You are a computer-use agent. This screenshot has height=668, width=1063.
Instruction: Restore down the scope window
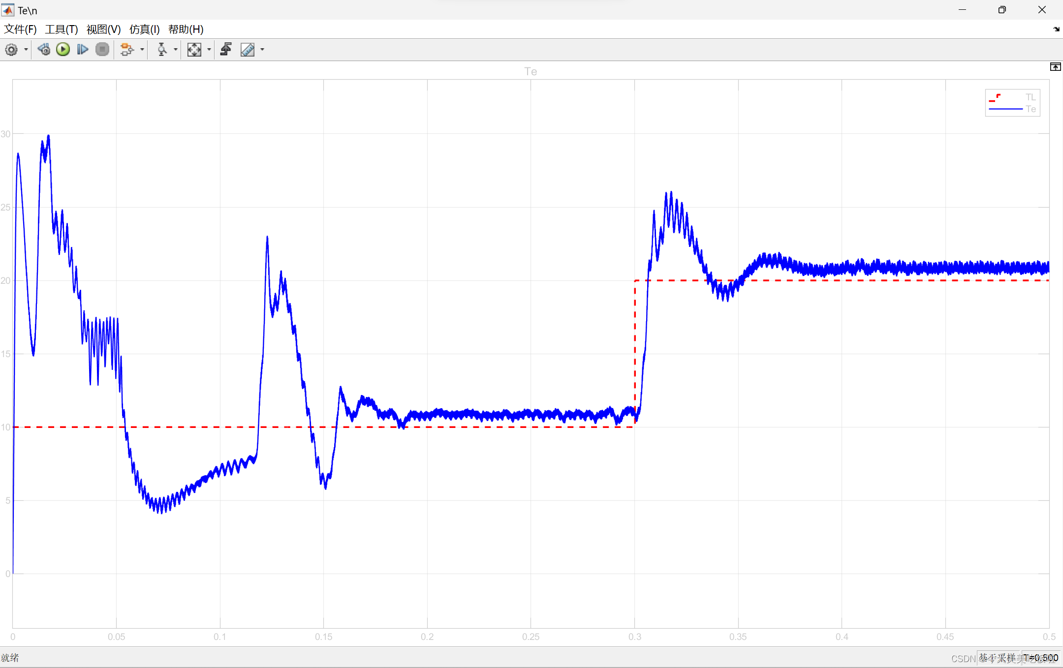[x=1002, y=10]
